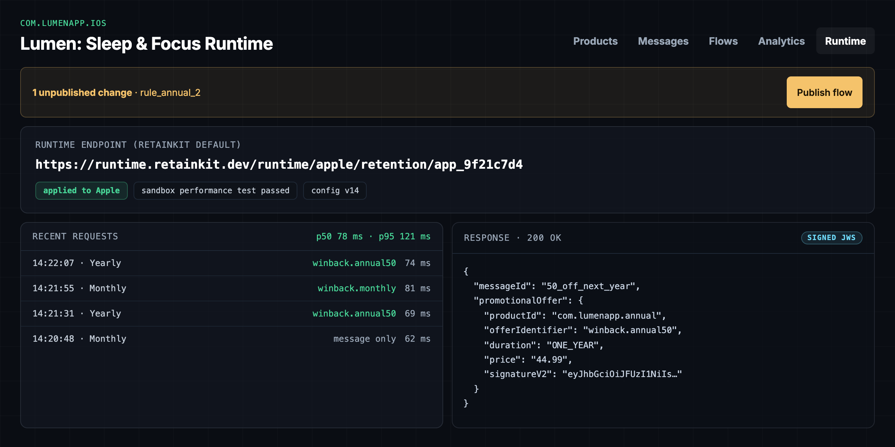Click the runtime endpoint URL
Viewport: 895px width, 447px height.
click(x=279, y=164)
